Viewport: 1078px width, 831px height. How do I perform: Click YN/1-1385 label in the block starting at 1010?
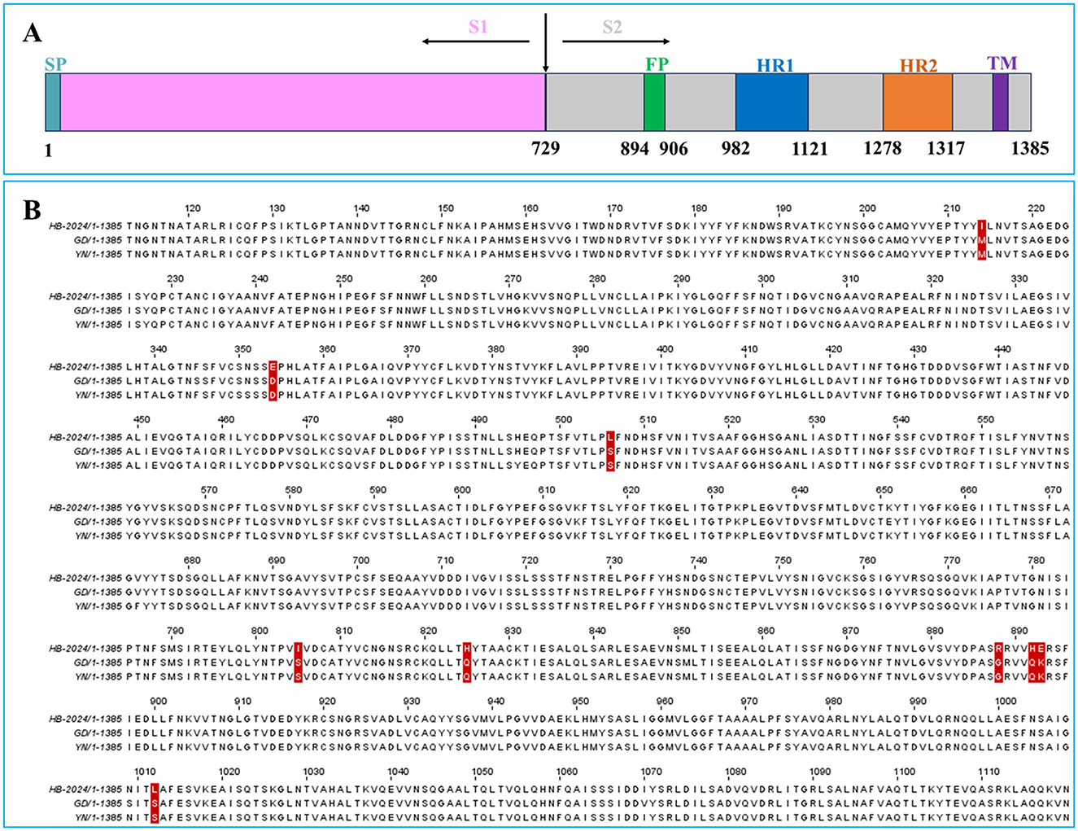[98, 817]
